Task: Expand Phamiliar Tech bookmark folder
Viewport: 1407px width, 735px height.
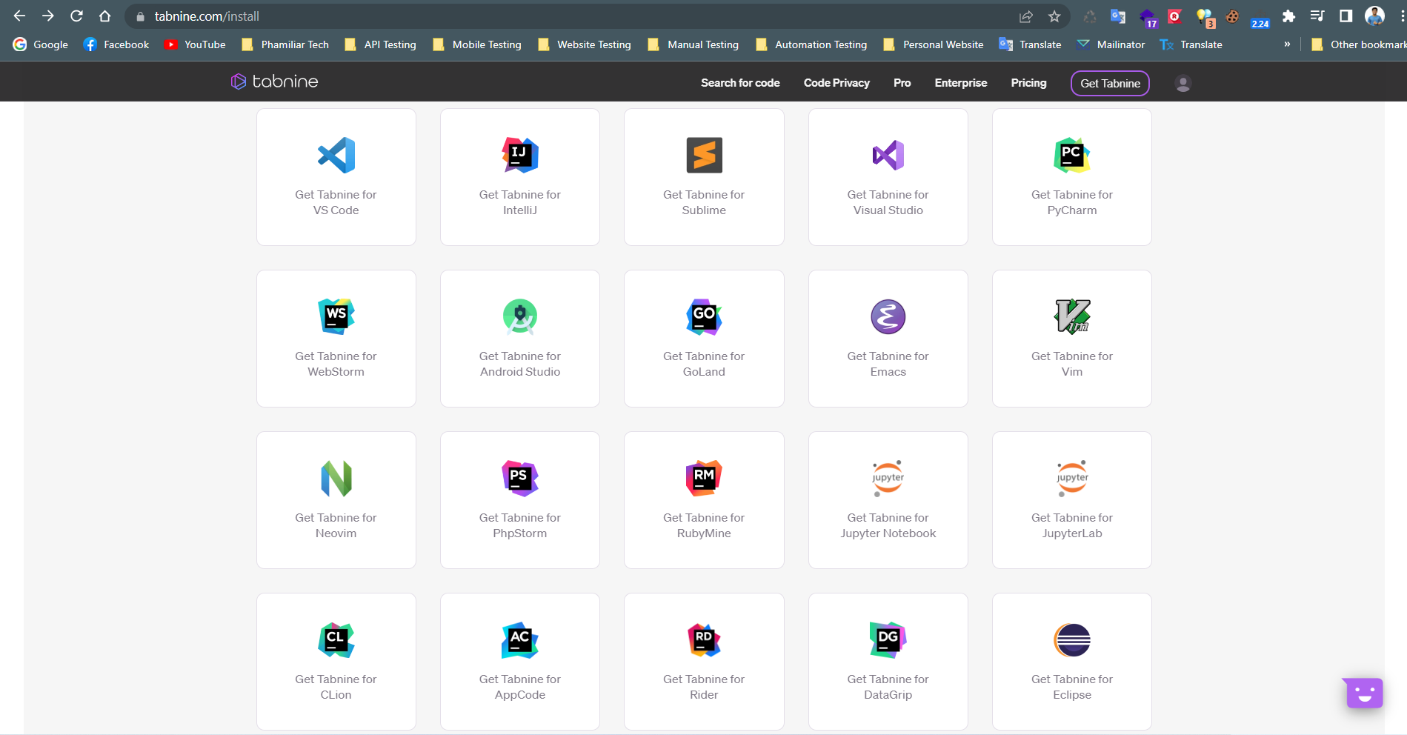Action: coord(285,44)
